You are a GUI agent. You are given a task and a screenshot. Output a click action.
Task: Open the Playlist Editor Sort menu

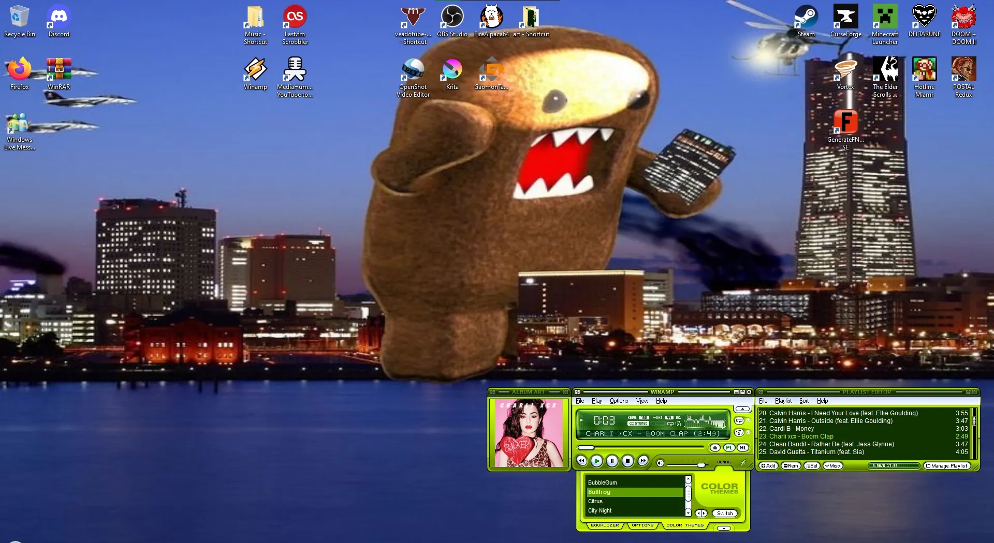click(803, 401)
